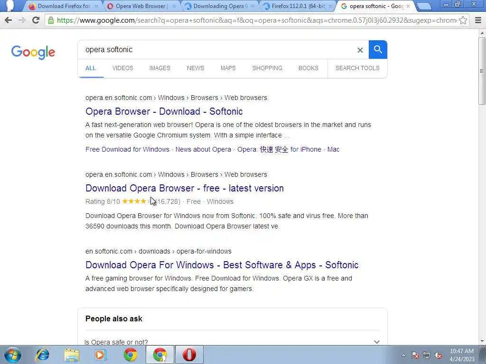Screen dimensions: 486x364
Task: Close the Opera Web Browser tab
Action: [x=174, y=6]
